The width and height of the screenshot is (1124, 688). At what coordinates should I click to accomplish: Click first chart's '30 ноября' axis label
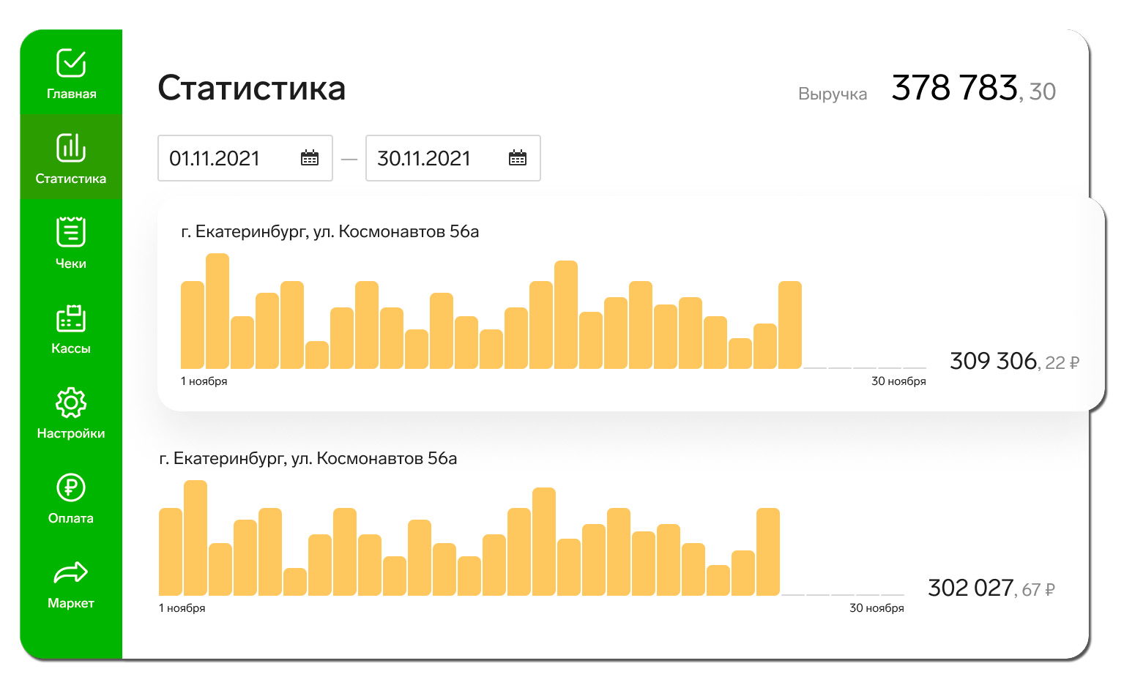(898, 381)
